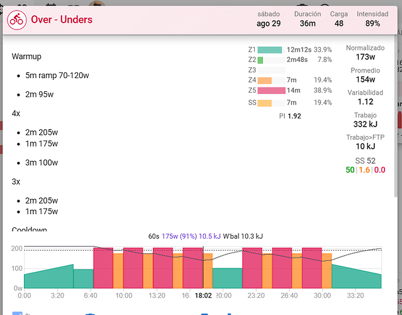The image size is (402, 315).
Task: Click the chart readout "175w (91%) 10.5 kJ"
Action: pyautogui.click(x=191, y=236)
